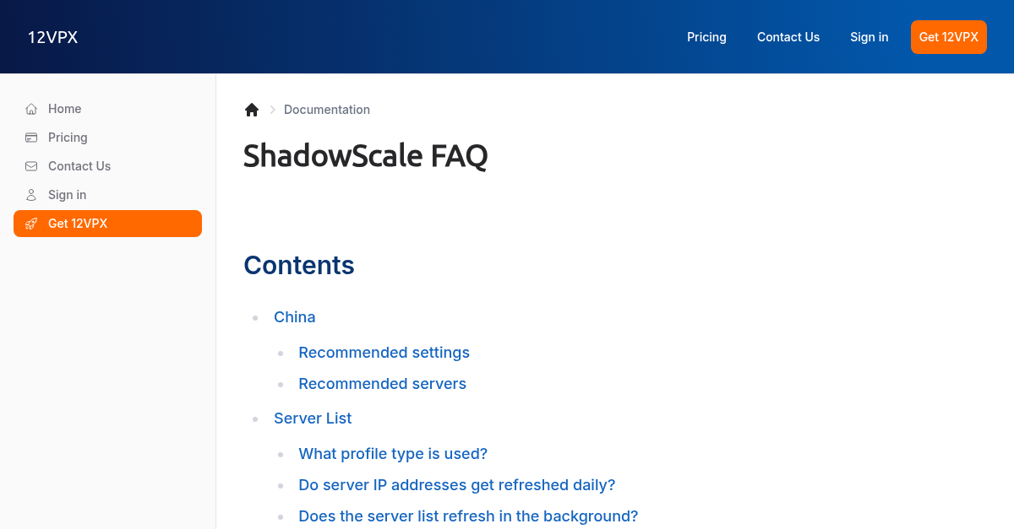Click the home icon in the breadcrumb
The image size is (1014, 529).
click(x=252, y=109)
